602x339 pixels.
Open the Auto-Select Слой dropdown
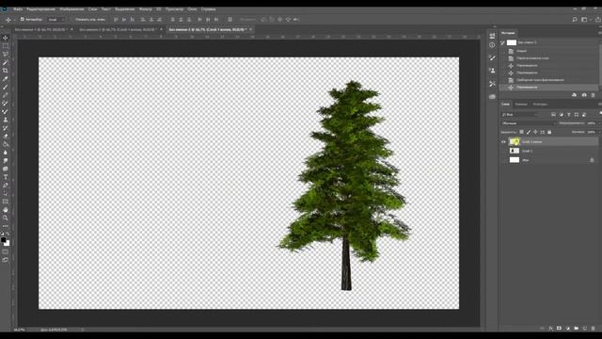click(x=56, y=19)
